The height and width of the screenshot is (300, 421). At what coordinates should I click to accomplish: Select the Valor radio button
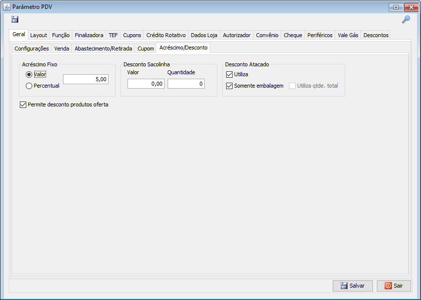point(29,74)
